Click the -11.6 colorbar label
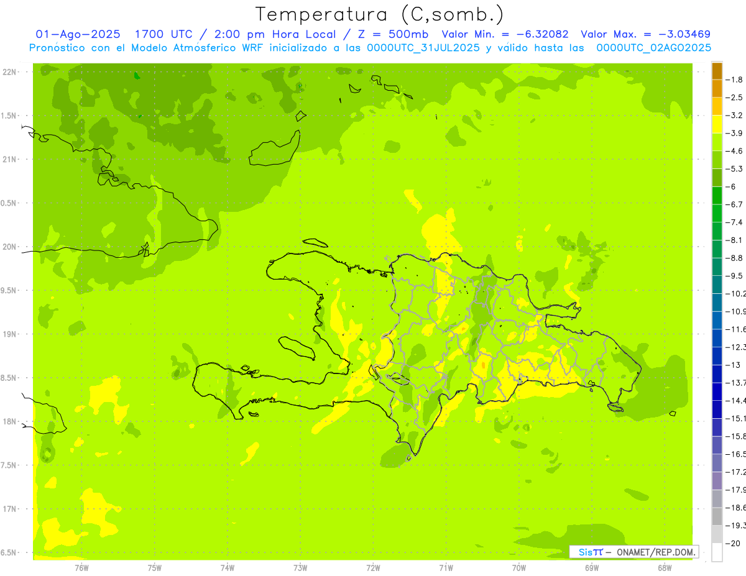This screenshot has height=576, width=746. tap(737, 329)
